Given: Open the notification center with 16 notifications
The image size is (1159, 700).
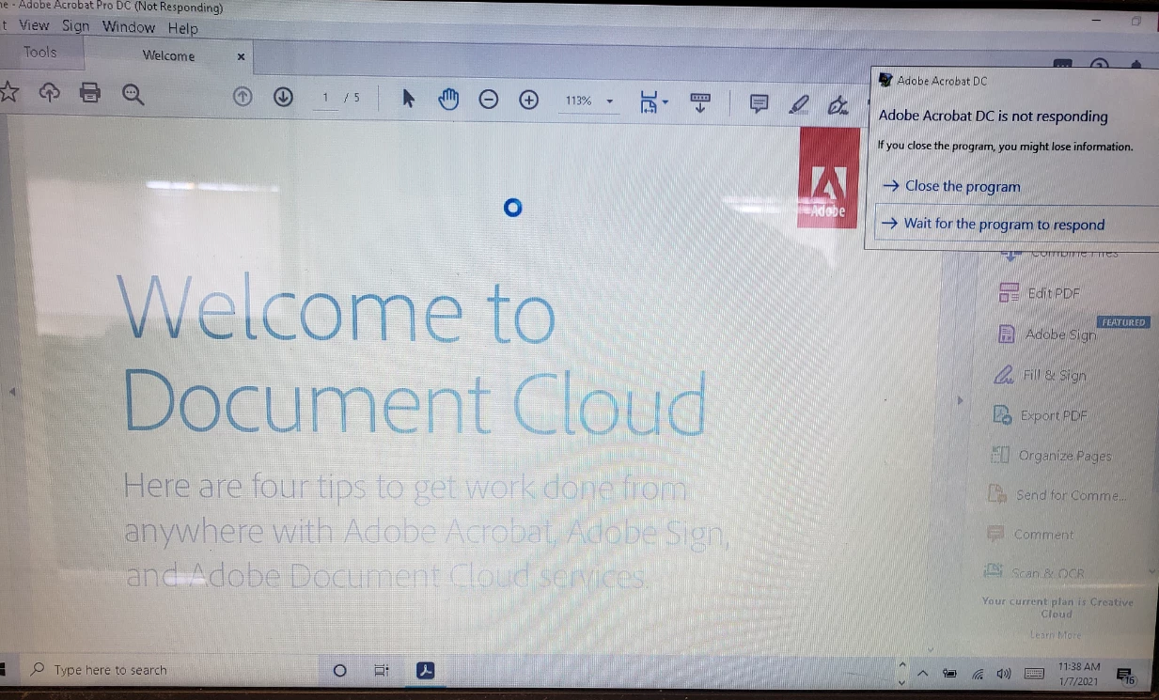Looking at the screenshot, I should coord(1125,675).
